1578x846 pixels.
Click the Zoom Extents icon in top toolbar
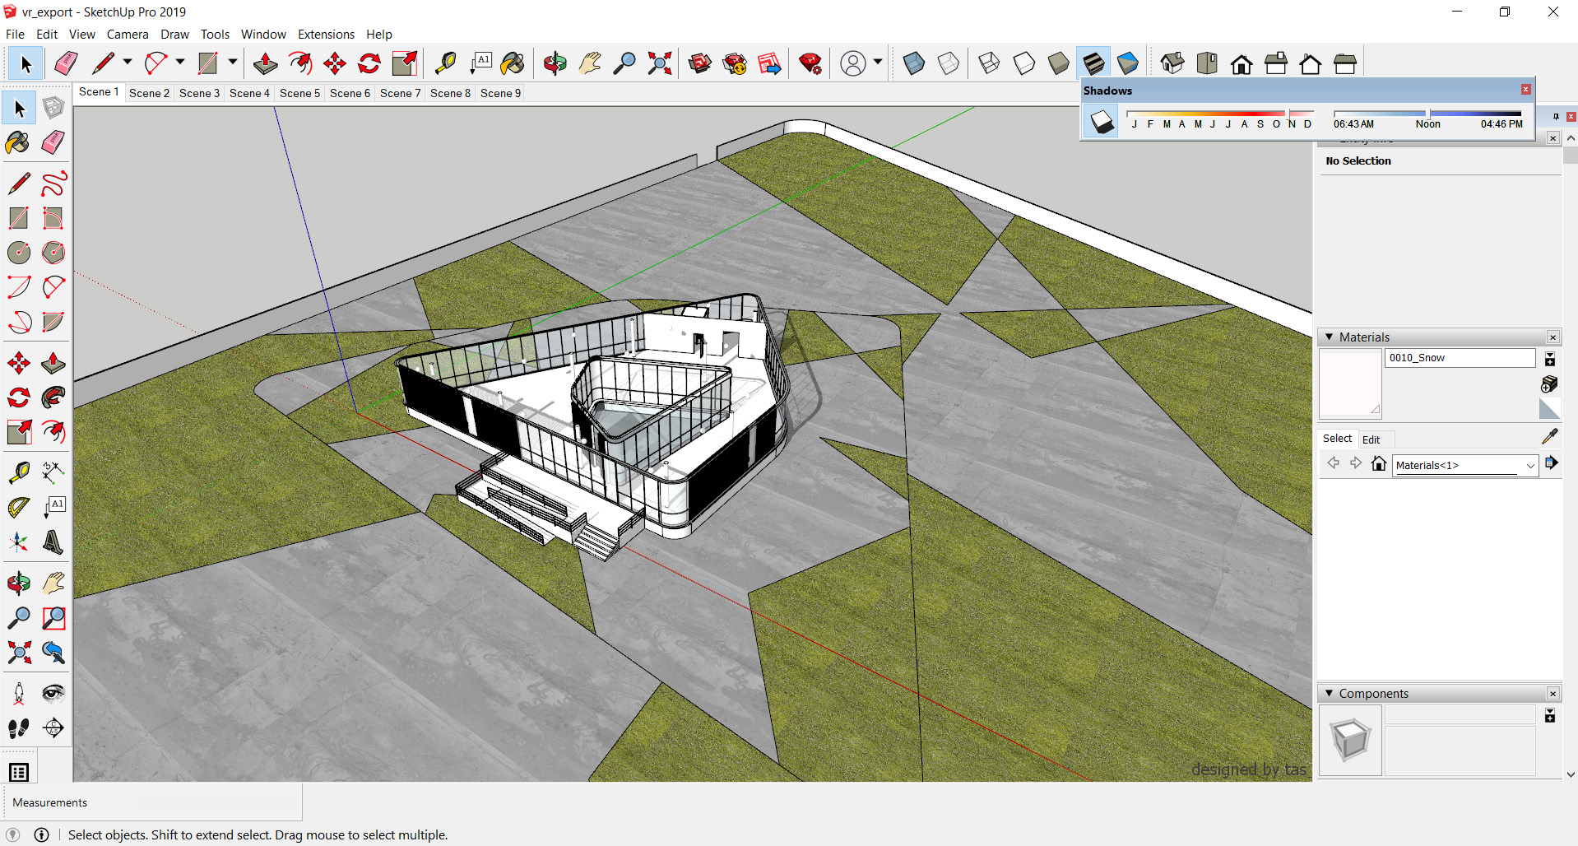click(x=659, y=63)
